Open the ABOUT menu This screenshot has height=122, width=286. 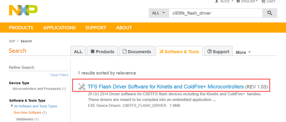pos(124,28)
